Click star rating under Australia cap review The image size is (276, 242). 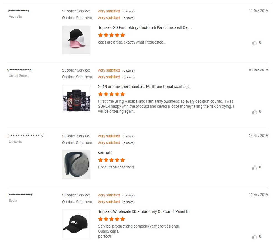(112, 35)
